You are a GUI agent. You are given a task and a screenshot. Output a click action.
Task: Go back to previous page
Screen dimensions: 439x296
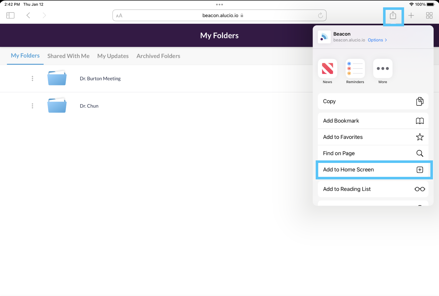pos(28,15)
